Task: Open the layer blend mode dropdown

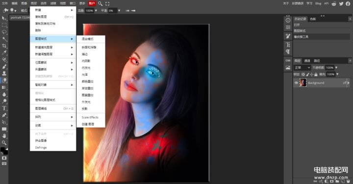Action: [x=303, y=68]
